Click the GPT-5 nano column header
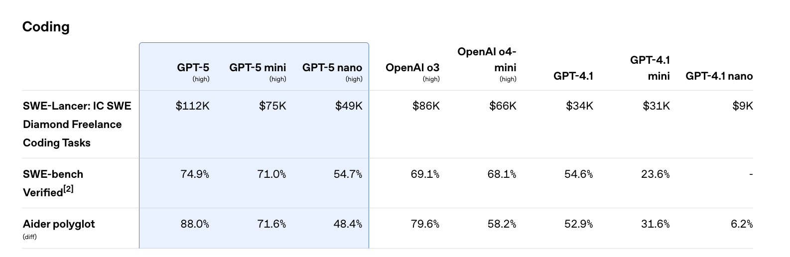This screenshot has width=790, height=257. point(332,68)
